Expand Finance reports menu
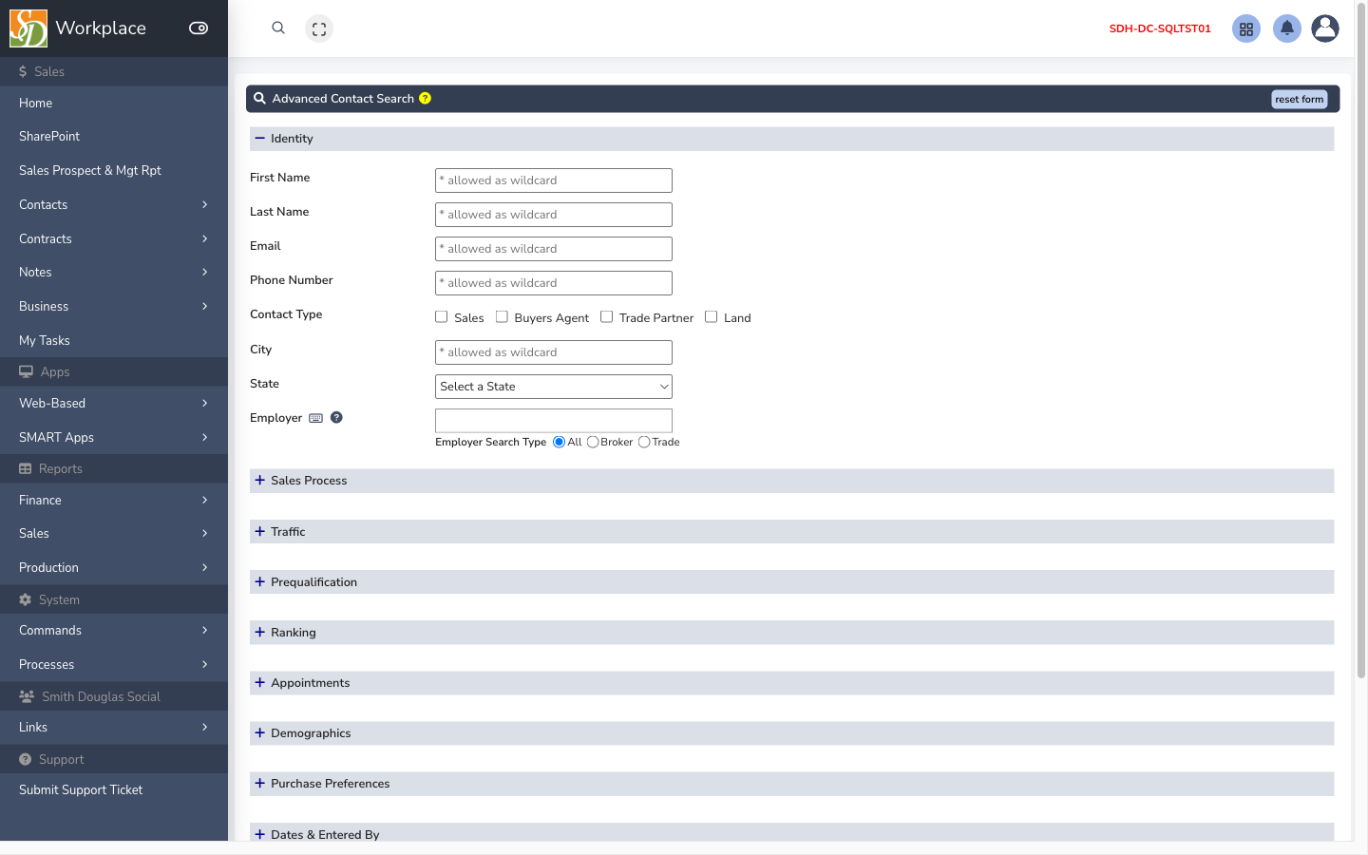This screenshot has width=1368, height=855. [114, 501]
